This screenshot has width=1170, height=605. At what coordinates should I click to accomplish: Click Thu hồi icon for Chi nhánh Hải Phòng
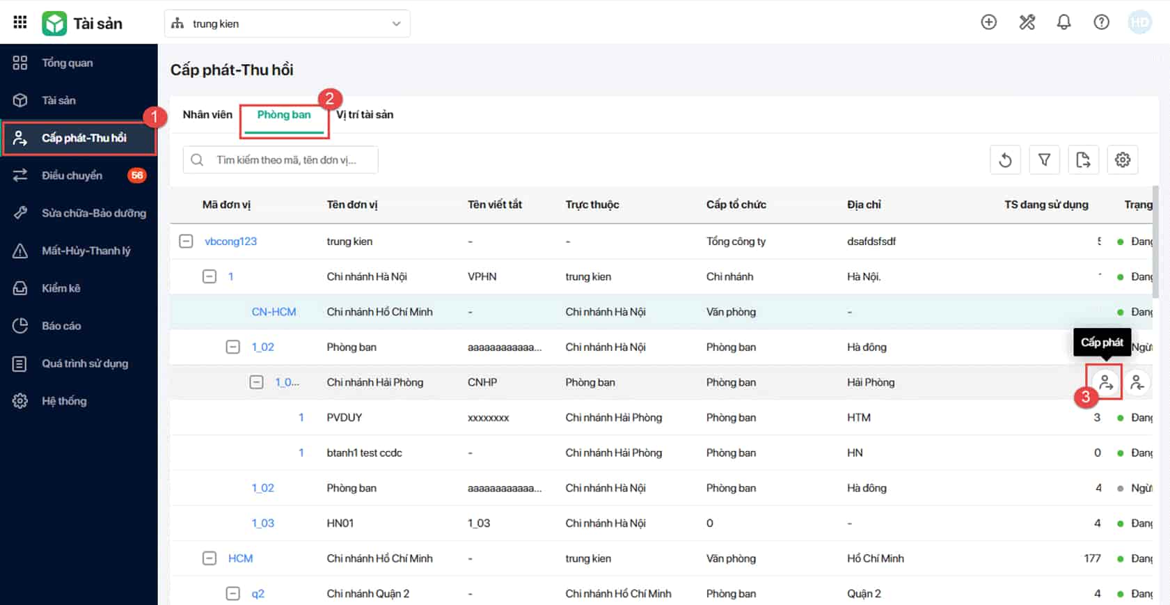[1137, 382]
